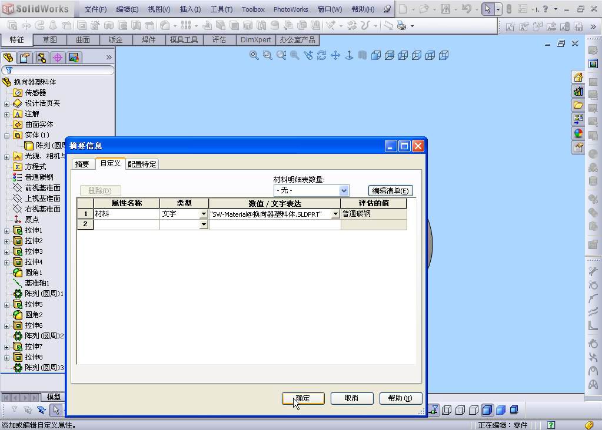The image size is (602, 430).
Task: Click the 确定 button
Action: 303,398
